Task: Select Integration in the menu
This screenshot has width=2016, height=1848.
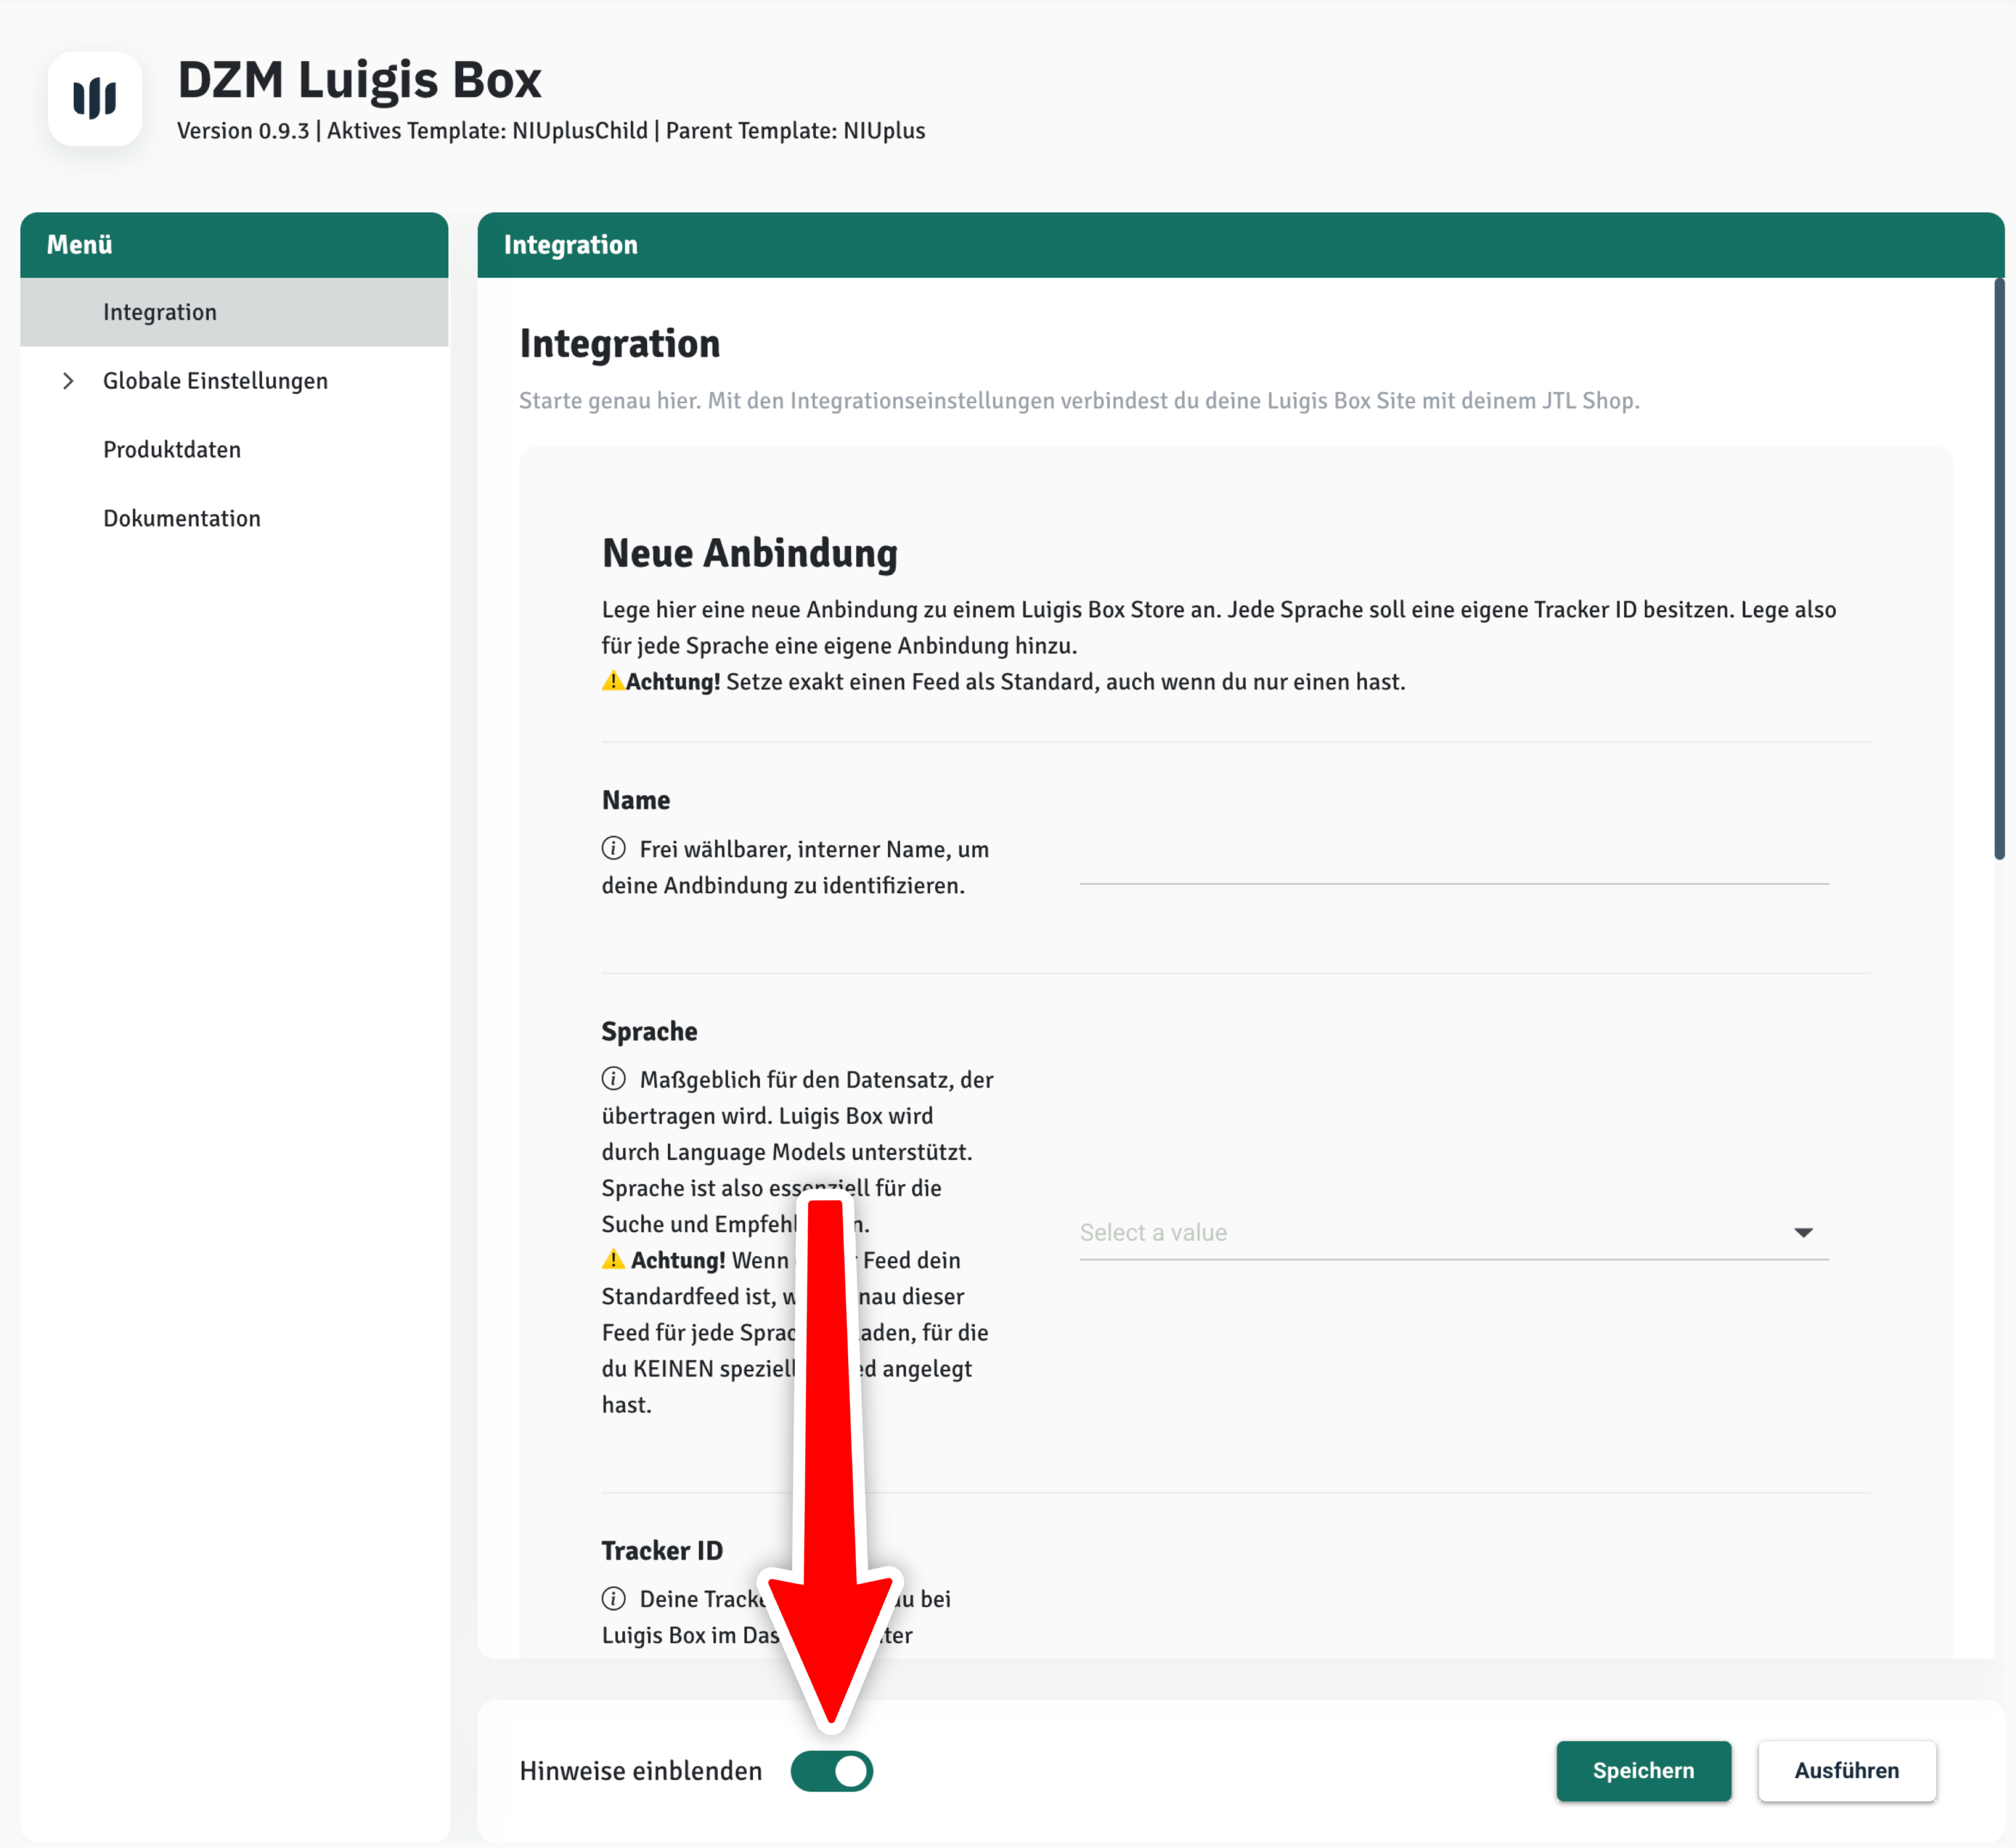Action: [160, 312]
